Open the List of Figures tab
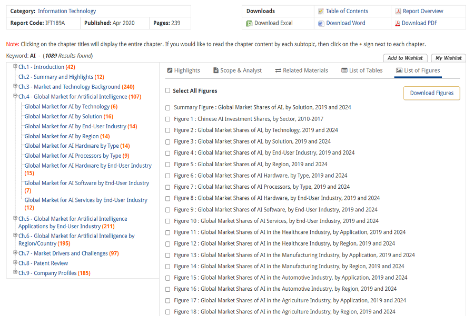Image resolution: width=474 pixels, height=316 pixels. click(418, 70)
